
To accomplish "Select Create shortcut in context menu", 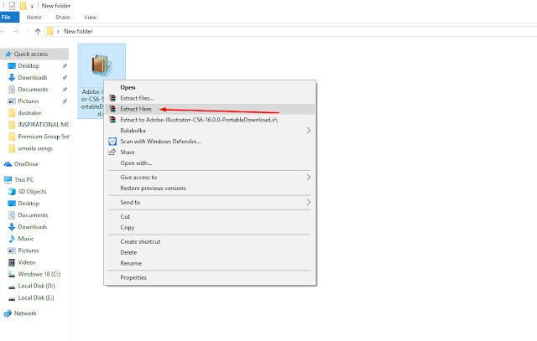I will [210, 241].
